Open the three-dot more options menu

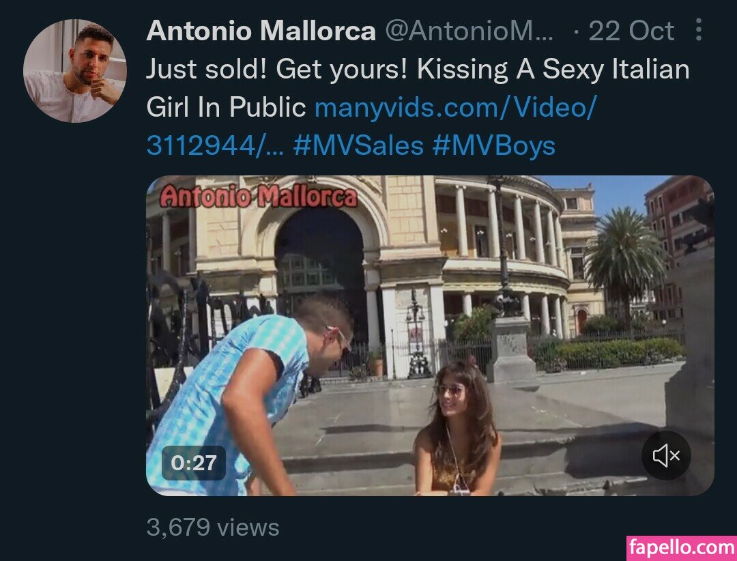pyautogui.click(x=699, y=30)
